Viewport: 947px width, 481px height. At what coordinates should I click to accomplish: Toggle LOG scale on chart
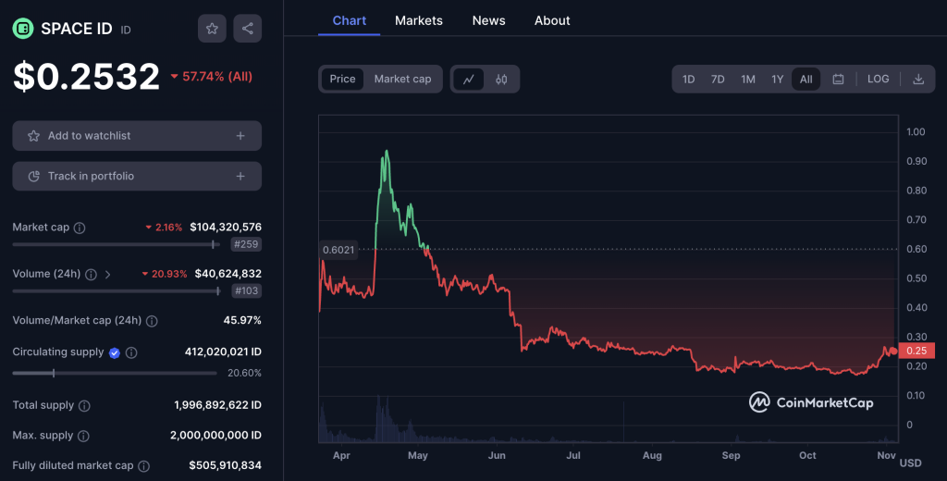pos(879,80)
